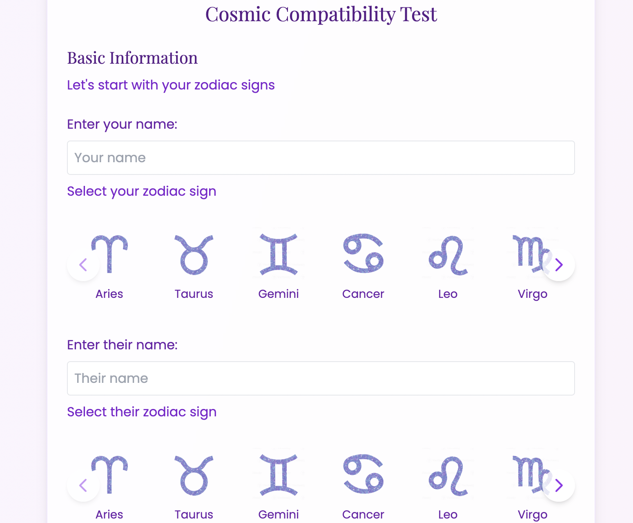Advance their zodiac carousel with right chevron
The width and height of the screenshot is (633, 523).
coord(559,485)
